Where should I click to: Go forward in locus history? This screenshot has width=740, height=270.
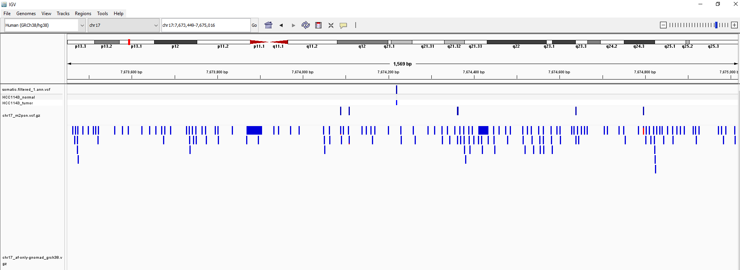[x=294, y=25]
